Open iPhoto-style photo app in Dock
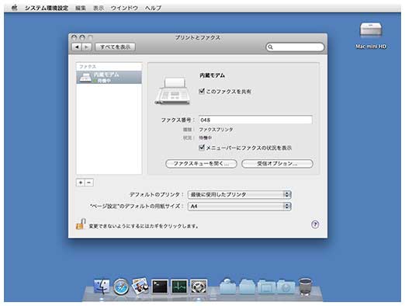 (140, 286)
